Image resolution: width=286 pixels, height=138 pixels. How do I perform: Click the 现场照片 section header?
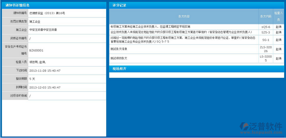click(x=197, y=69)
